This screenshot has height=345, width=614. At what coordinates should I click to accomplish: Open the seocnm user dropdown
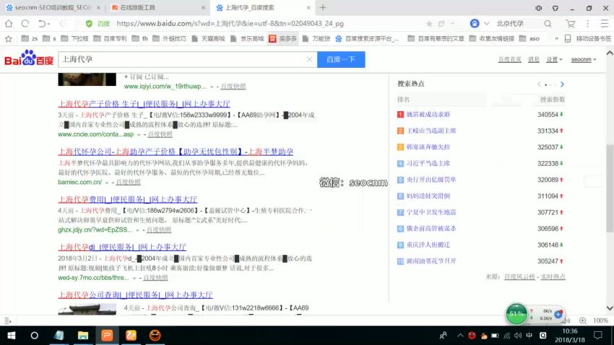coord(584,59)
